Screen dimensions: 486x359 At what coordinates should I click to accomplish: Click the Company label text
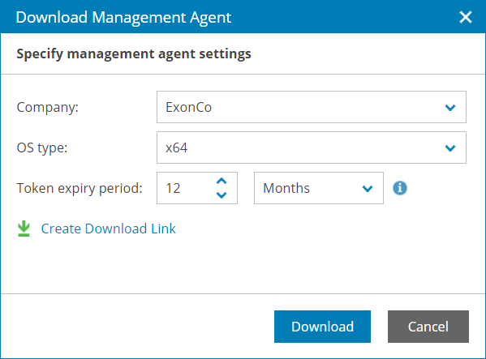[47, 108]
